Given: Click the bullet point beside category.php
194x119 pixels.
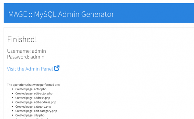Looking at the screenshot, I should point(12,106).
